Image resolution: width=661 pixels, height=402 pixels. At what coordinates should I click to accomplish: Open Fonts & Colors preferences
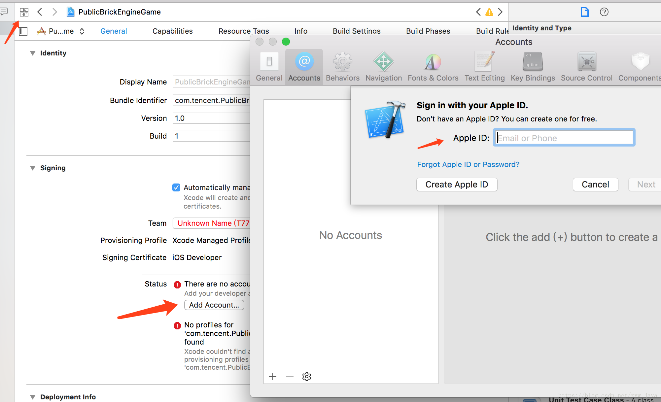click(x=433, y=62)
